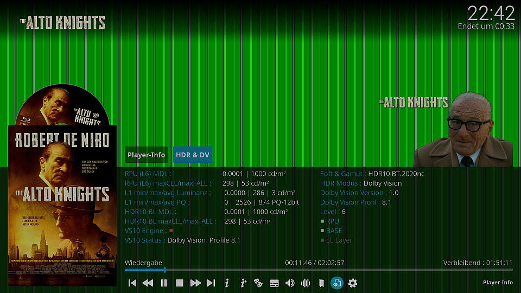Click 'Endet um 00:33' text
The height and width of the screenshot is (293, 521).
pos(486,26)
